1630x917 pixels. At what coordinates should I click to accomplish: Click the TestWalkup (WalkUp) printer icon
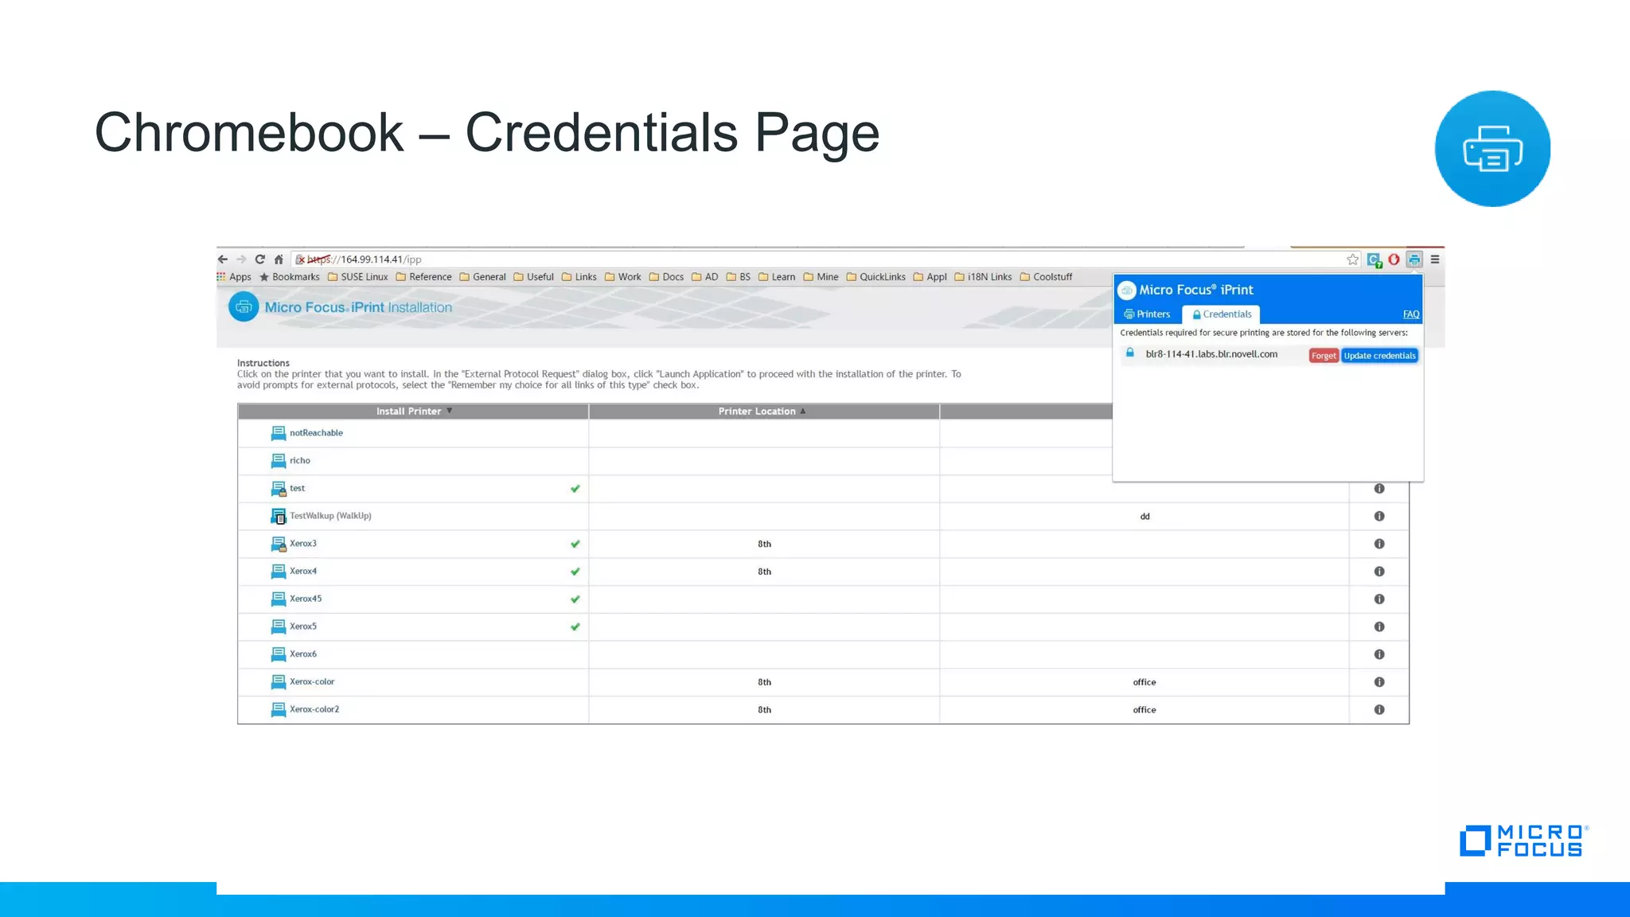[279, 516]
